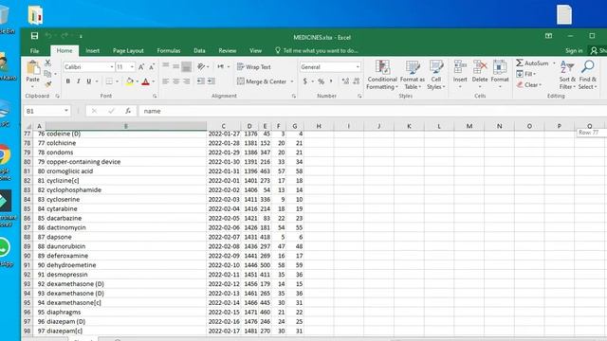Switch to the Page Layout tab

tap(128, 50)
